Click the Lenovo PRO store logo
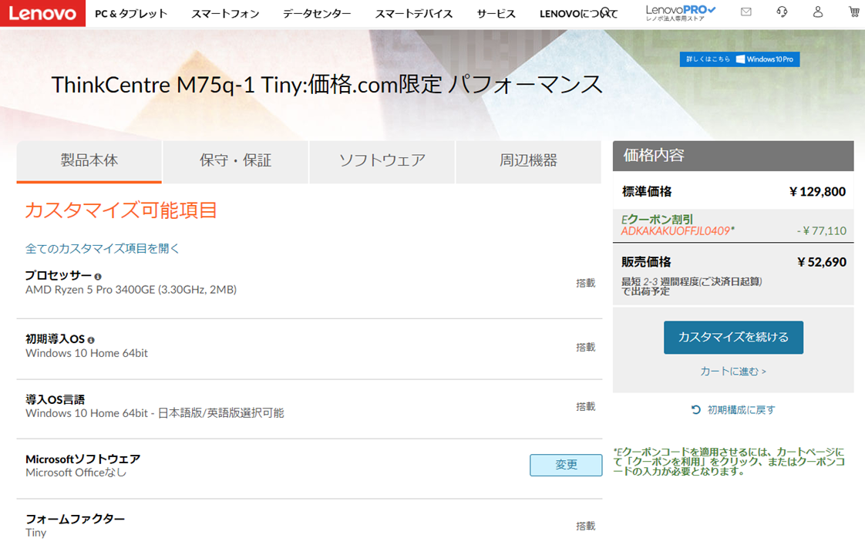This screenshot has width=865, height=555. 680,12
